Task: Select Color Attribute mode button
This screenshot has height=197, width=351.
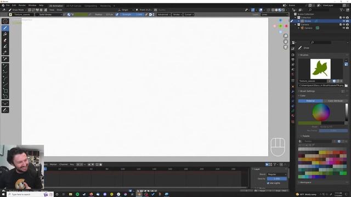Action: click(x=335, y=101)
